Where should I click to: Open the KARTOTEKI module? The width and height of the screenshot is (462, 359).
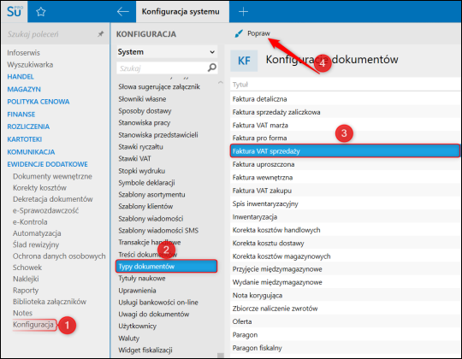click(25, 139)
